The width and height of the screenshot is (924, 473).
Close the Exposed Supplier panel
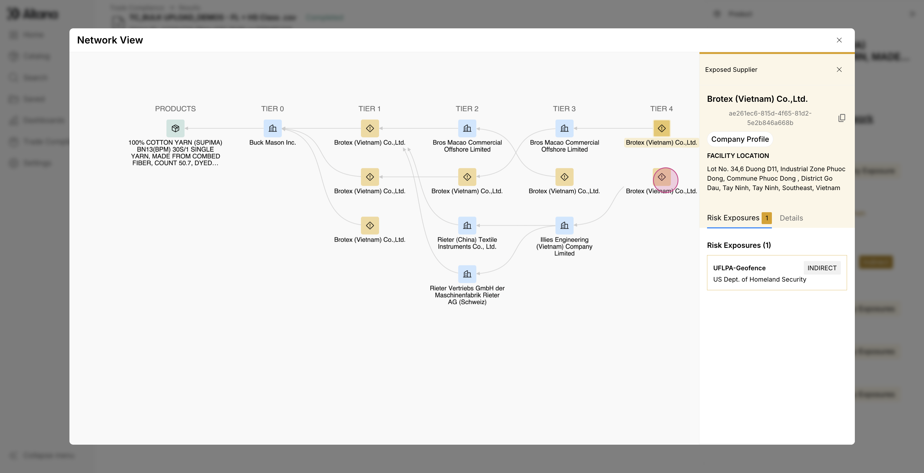(839, 69)
